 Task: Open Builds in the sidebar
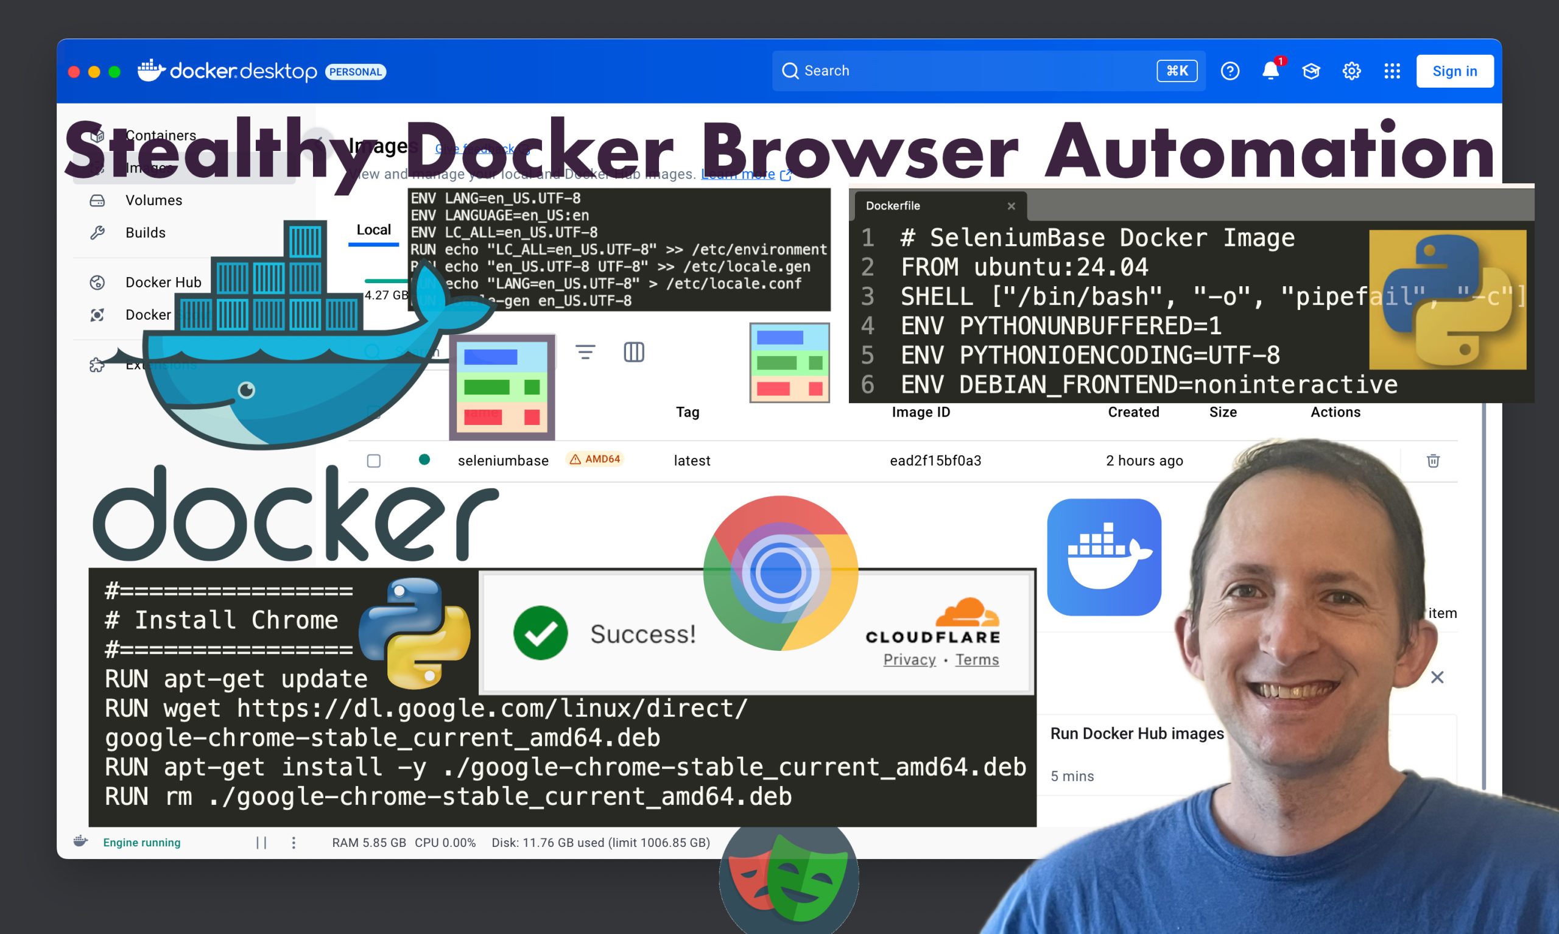point(146,233)
